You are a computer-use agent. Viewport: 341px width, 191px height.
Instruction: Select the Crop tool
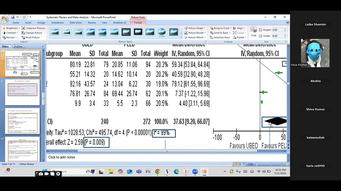[254, 32]
